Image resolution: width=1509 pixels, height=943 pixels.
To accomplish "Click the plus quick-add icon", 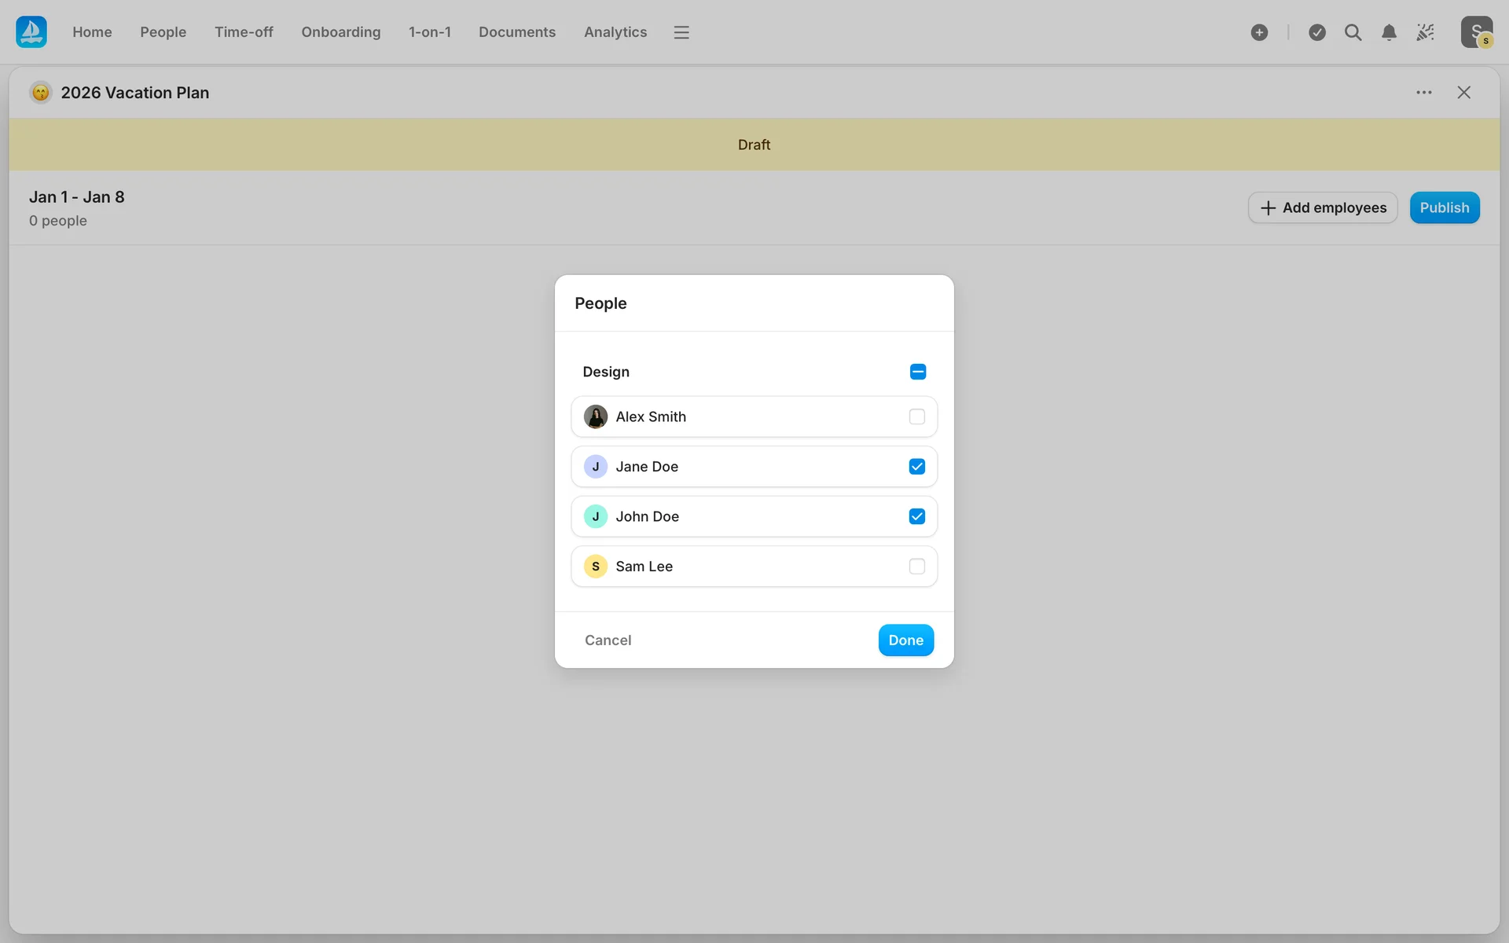I will (1259, 32).
